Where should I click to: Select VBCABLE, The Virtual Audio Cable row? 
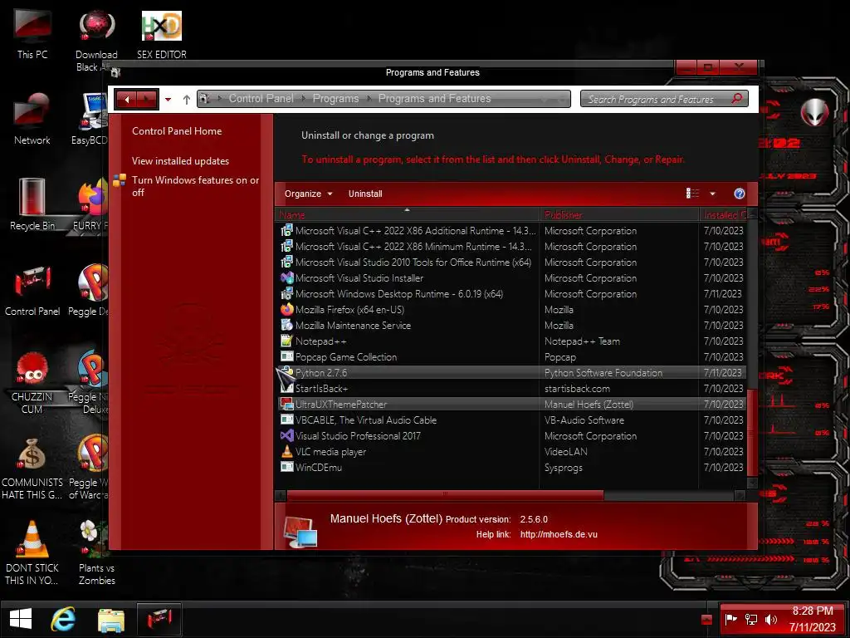pos(510,420)
